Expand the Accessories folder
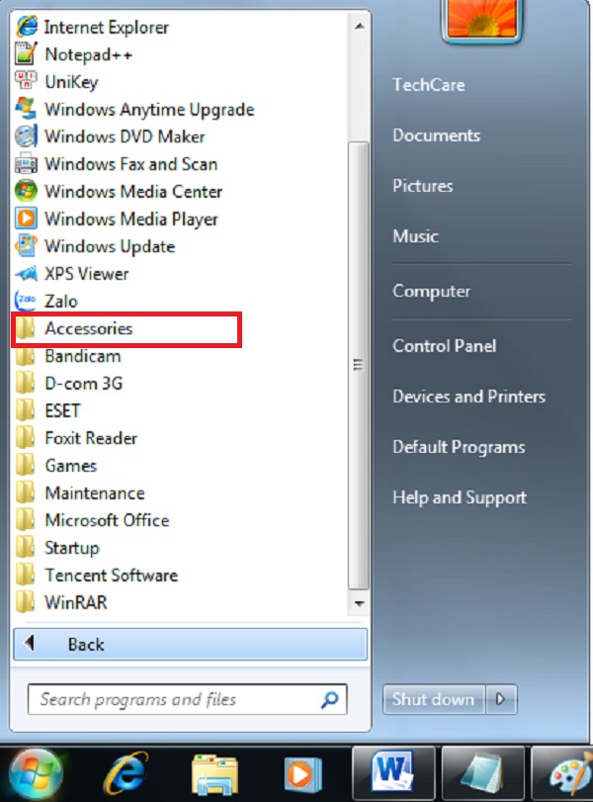 (88, 328)
